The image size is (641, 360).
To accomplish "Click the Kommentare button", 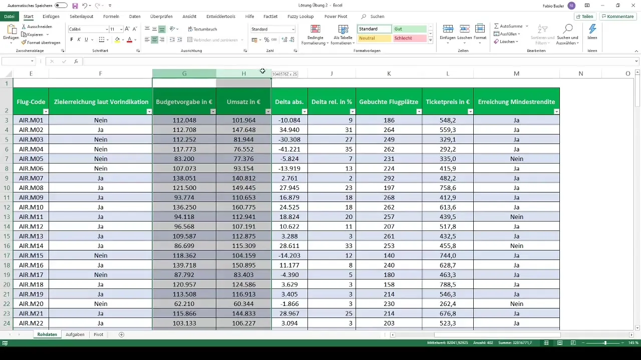I will coord(617,16).
